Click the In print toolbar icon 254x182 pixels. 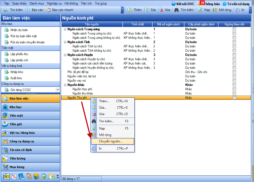click(x=238, y=10)
